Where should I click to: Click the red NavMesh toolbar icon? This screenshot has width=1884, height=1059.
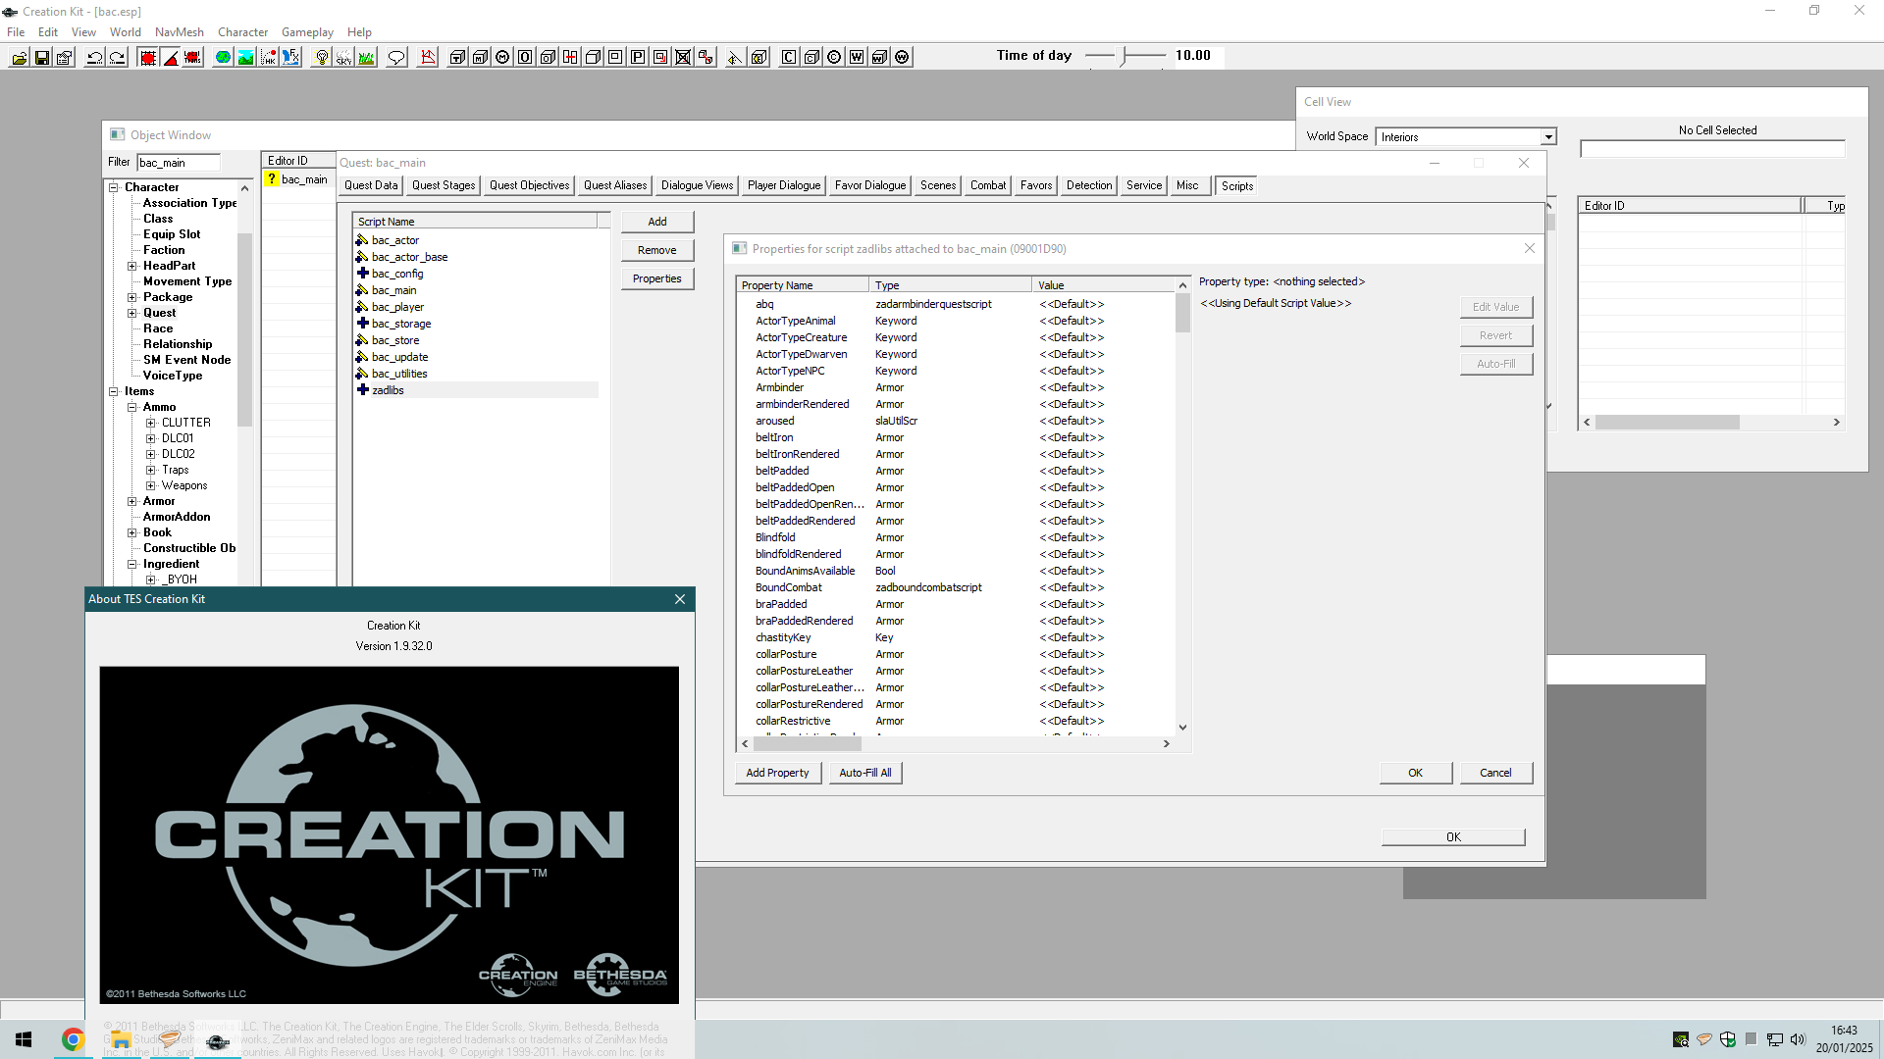[428, 58]
